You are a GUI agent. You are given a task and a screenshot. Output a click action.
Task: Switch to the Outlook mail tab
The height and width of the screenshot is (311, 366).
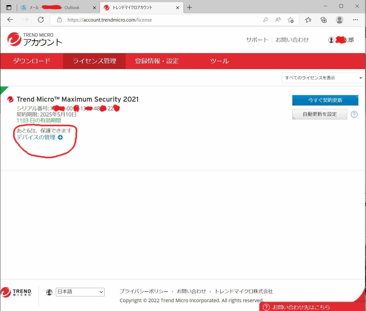coord(58,7)
